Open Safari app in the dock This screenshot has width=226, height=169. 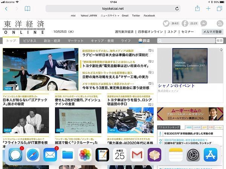click(x=33, y=155)
